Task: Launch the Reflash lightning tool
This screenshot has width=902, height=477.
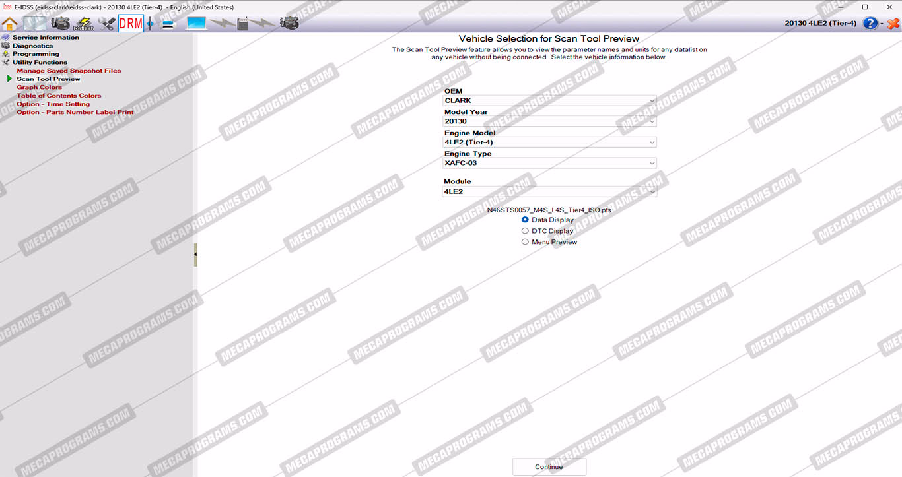Action: pyautogui.click(x=84, y=24)
